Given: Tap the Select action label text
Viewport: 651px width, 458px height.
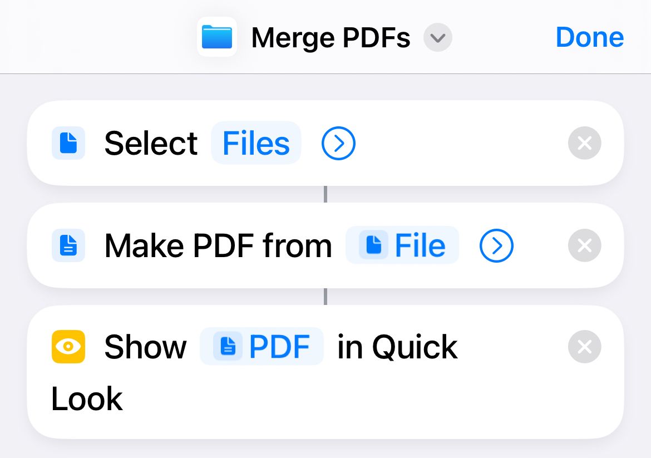Looking at the screenshot, I should pos(151,144).
